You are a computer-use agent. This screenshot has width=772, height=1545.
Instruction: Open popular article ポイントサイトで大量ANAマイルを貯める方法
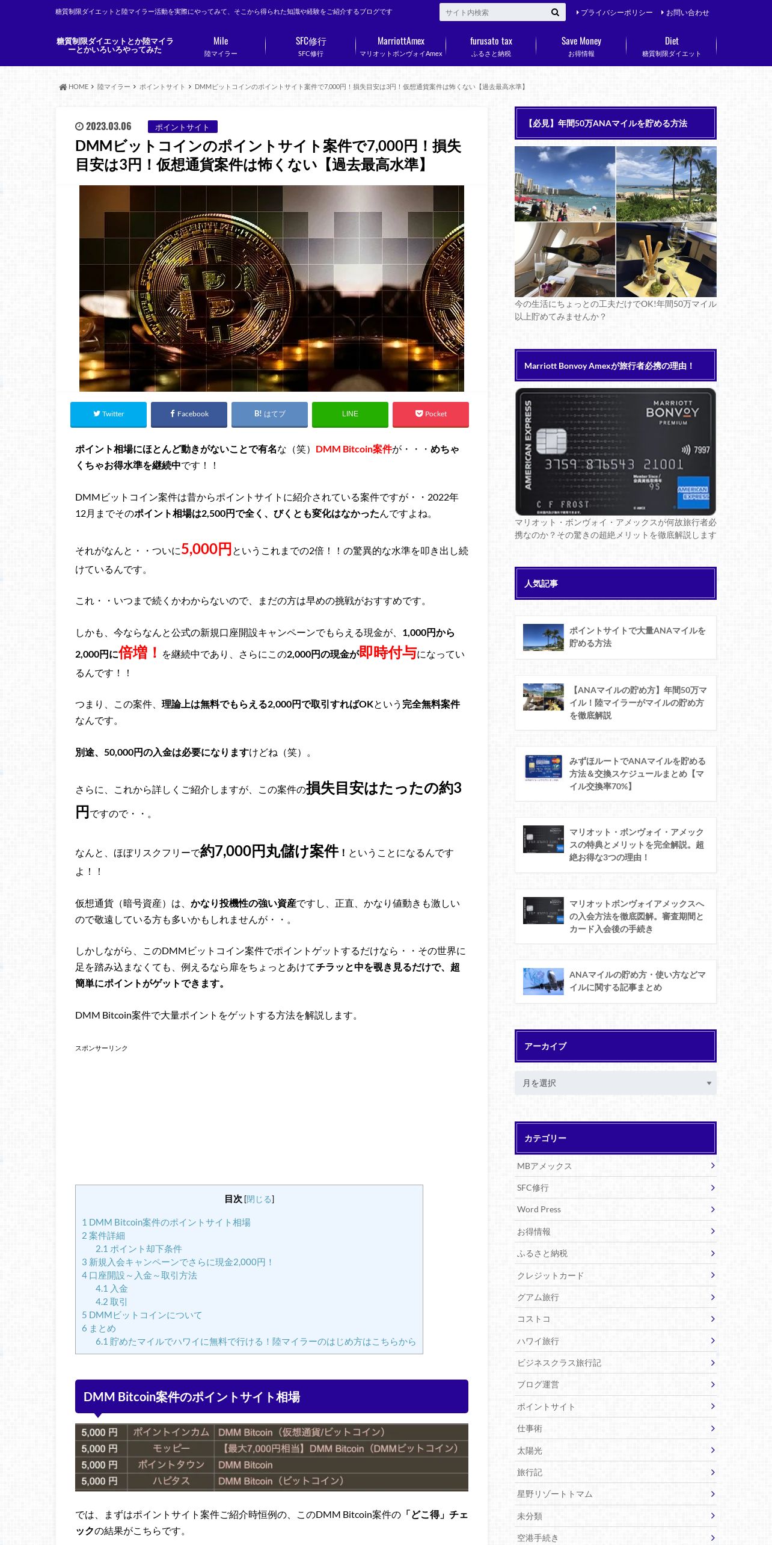(616, 638)
